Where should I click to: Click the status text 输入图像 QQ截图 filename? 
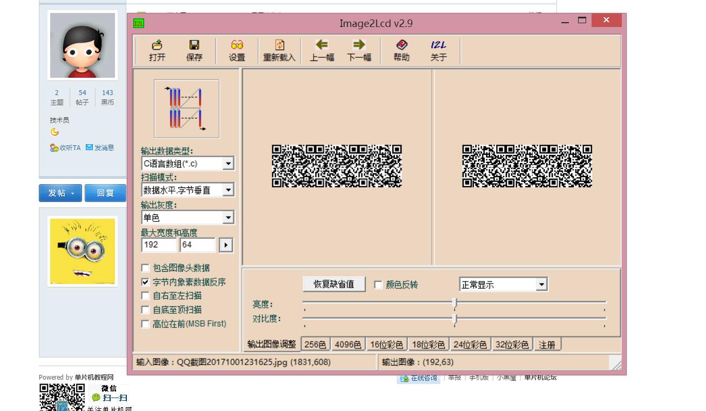tap(233, 362)
